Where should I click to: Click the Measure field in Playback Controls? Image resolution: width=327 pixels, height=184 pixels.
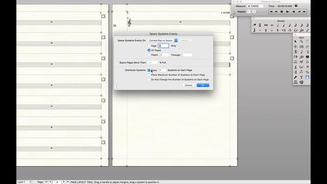[255, 6]
